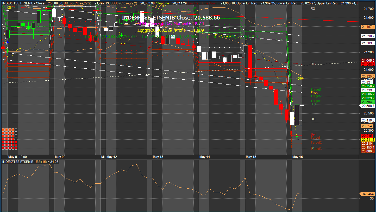Image resolution: width=376 pixels, height=212 pixels.
Task: Click the RSI line peak near May 9
Action: [49, 164]
